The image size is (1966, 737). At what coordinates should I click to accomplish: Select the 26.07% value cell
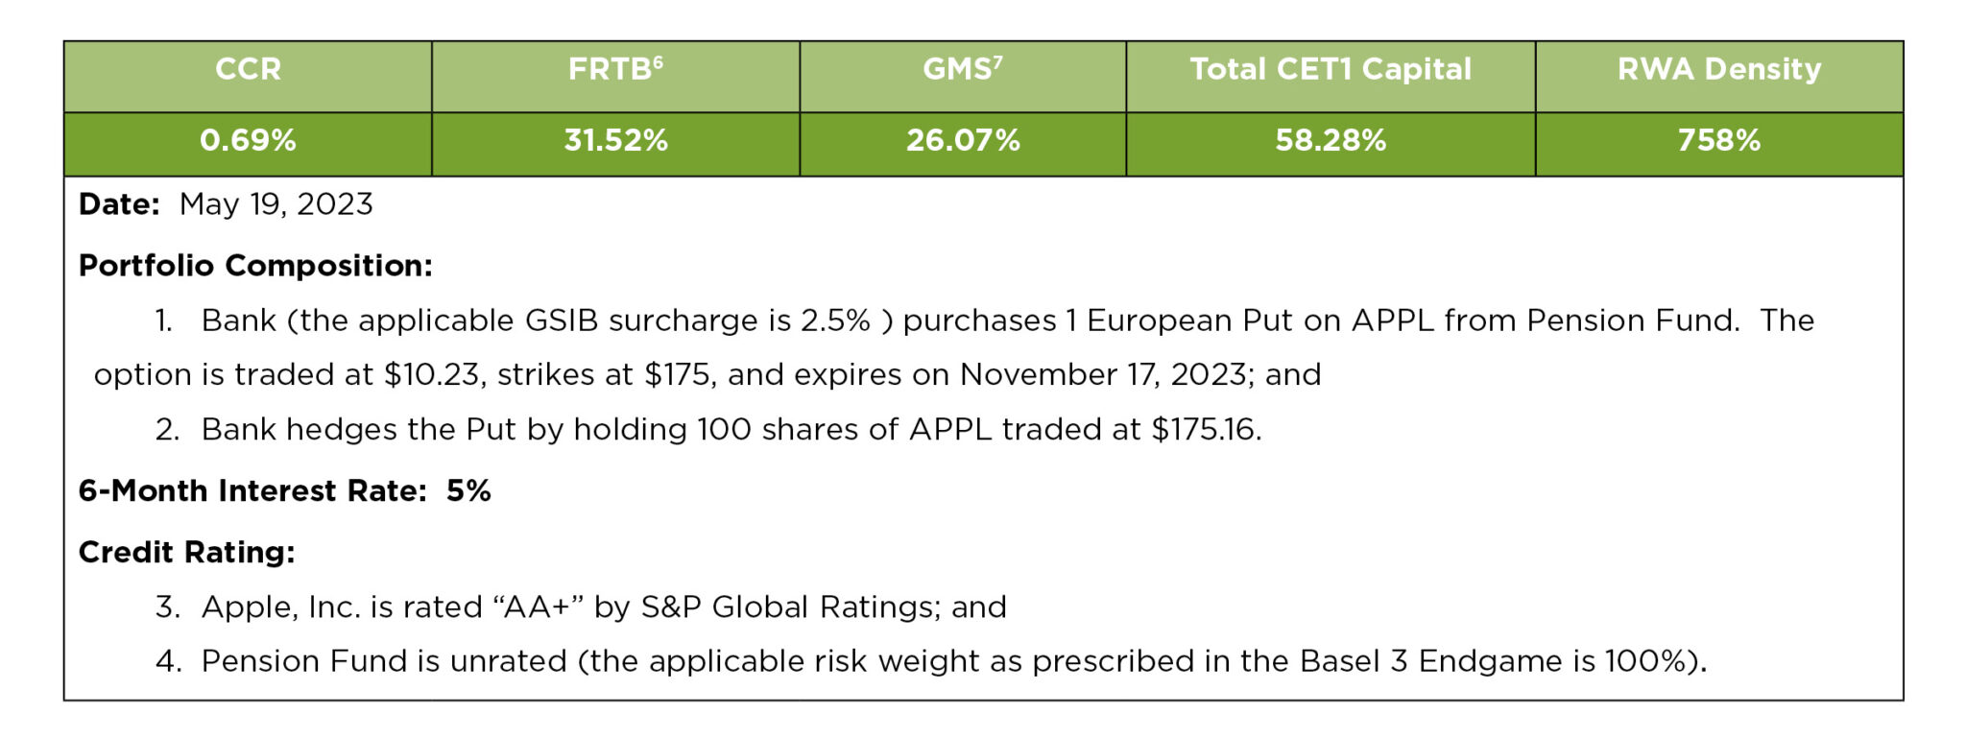963,141
